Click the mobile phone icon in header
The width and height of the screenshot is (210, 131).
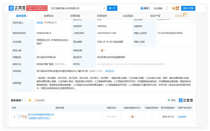pos(167,8)
